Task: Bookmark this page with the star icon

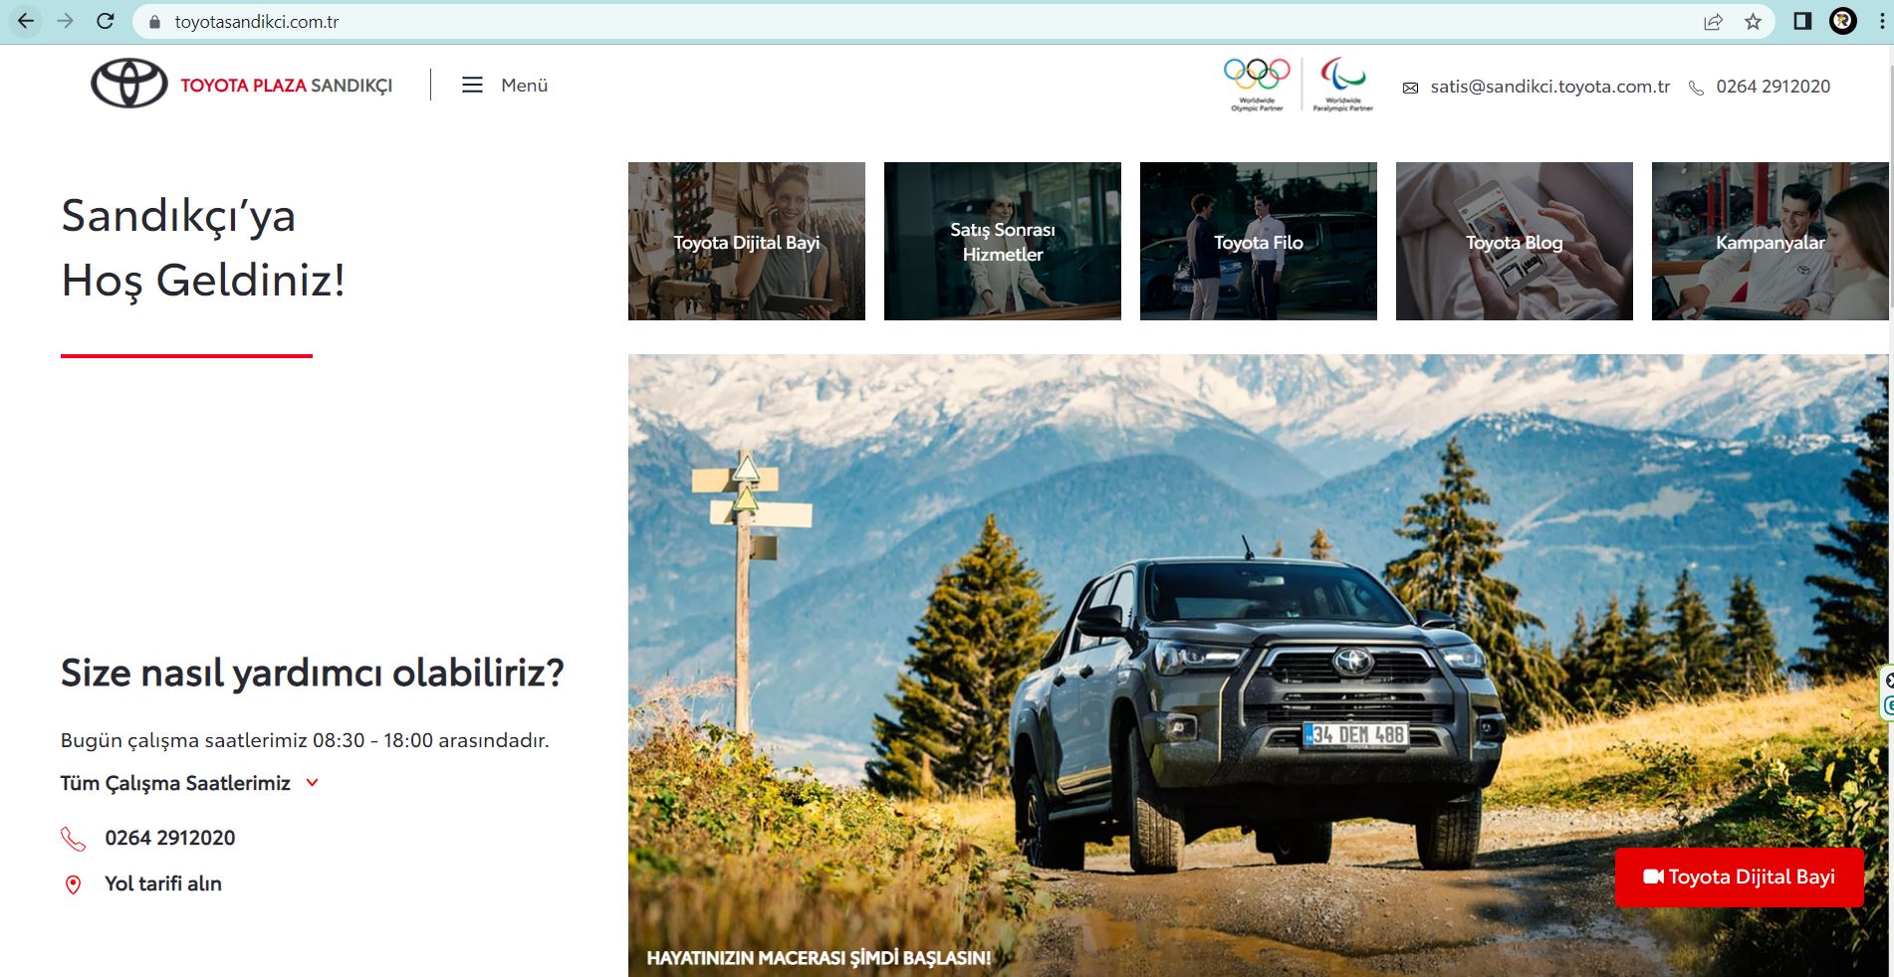Action: (x=1753, y=22)
